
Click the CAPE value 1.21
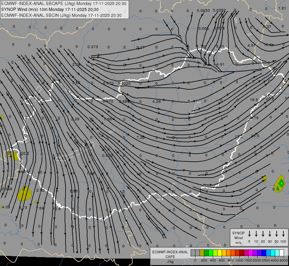[282, 8]
